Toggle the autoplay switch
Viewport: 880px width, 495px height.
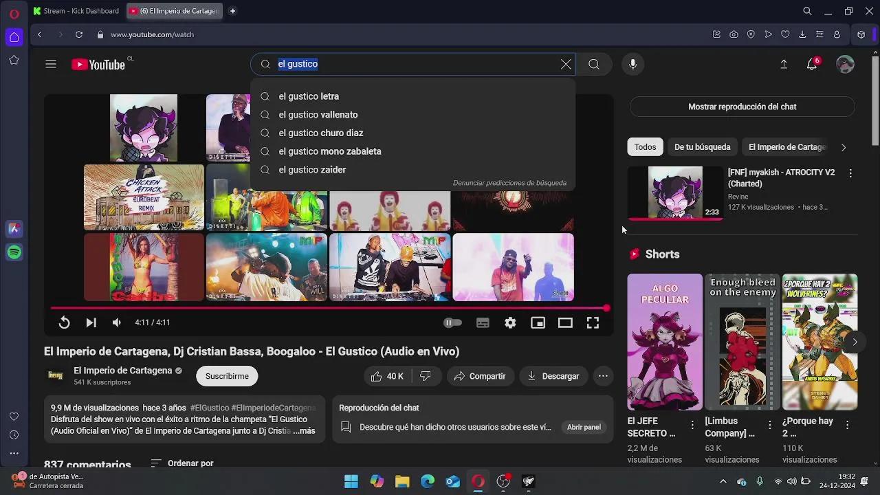point(452,322)
